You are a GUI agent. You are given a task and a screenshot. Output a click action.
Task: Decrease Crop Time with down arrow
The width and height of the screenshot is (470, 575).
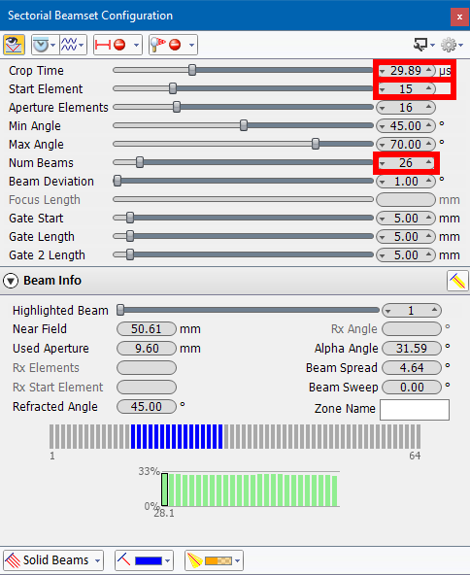383,71
